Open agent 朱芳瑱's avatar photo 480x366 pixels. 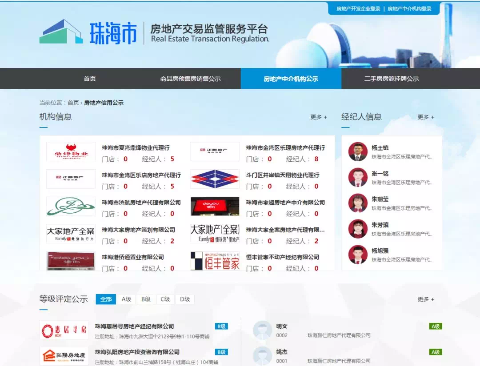[x=357, y=229]
